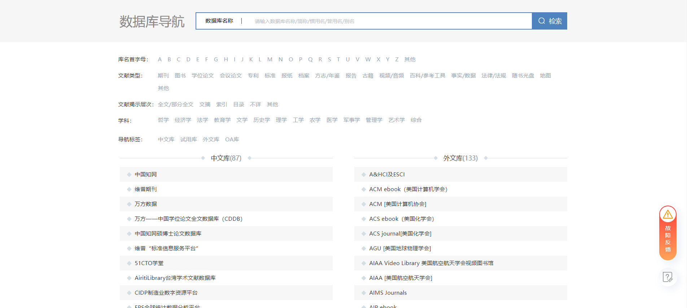Image resolution: width=687 pixels, height=308 pixels.
Task: Filter databases by initial letter C
Action: pyautogui.click(x=179, y=60)
